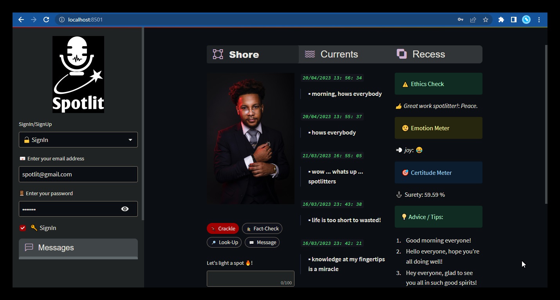Switch to the Recess tab
The width and height of the screenshot is (560, 300).
pyautogui.click(x=428, y=54)
